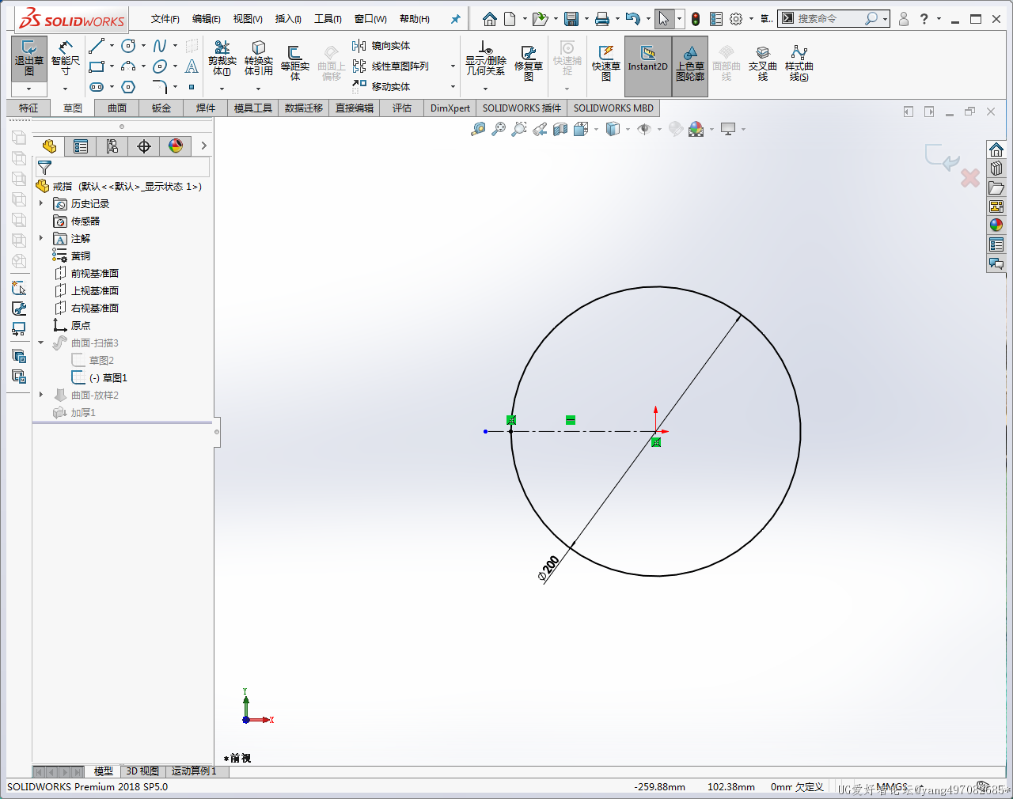Click the red X cancel sketch corner
The width and height of the screenshot is (1013, 799).
[x=970, y=178]
